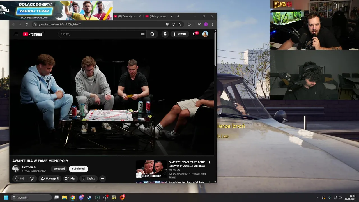Open the Chrome profile J avatar
Viewport: 359px width, 202px height.
click(206, 24)
